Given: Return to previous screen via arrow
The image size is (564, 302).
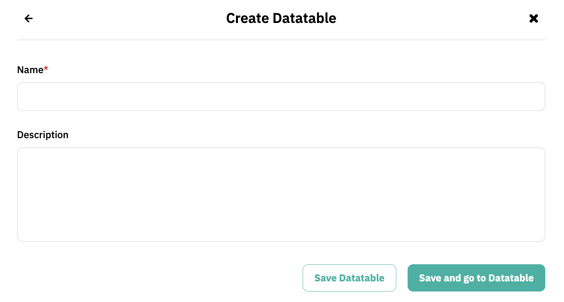Looking at the screenshot, I should pos(28,18).
